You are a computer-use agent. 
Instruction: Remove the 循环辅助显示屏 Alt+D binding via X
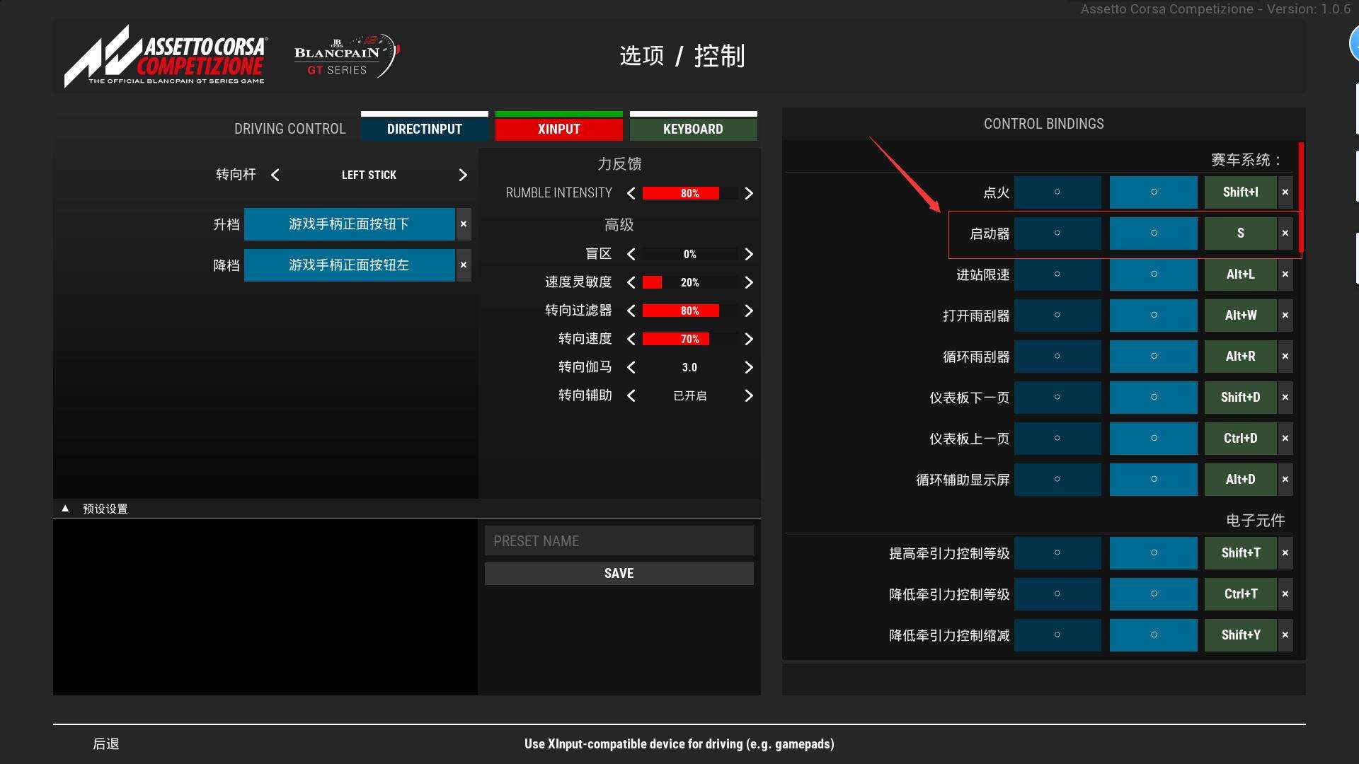(1285, 480)
